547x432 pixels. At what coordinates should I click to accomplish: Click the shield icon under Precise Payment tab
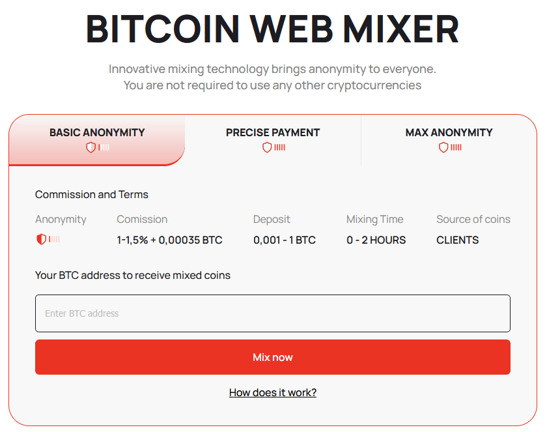tap(267, 147)
